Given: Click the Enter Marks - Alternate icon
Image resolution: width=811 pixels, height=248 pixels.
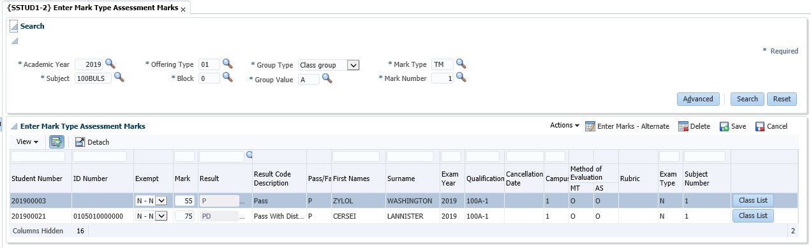Looking at the screenshot, I should click(590, 126).
